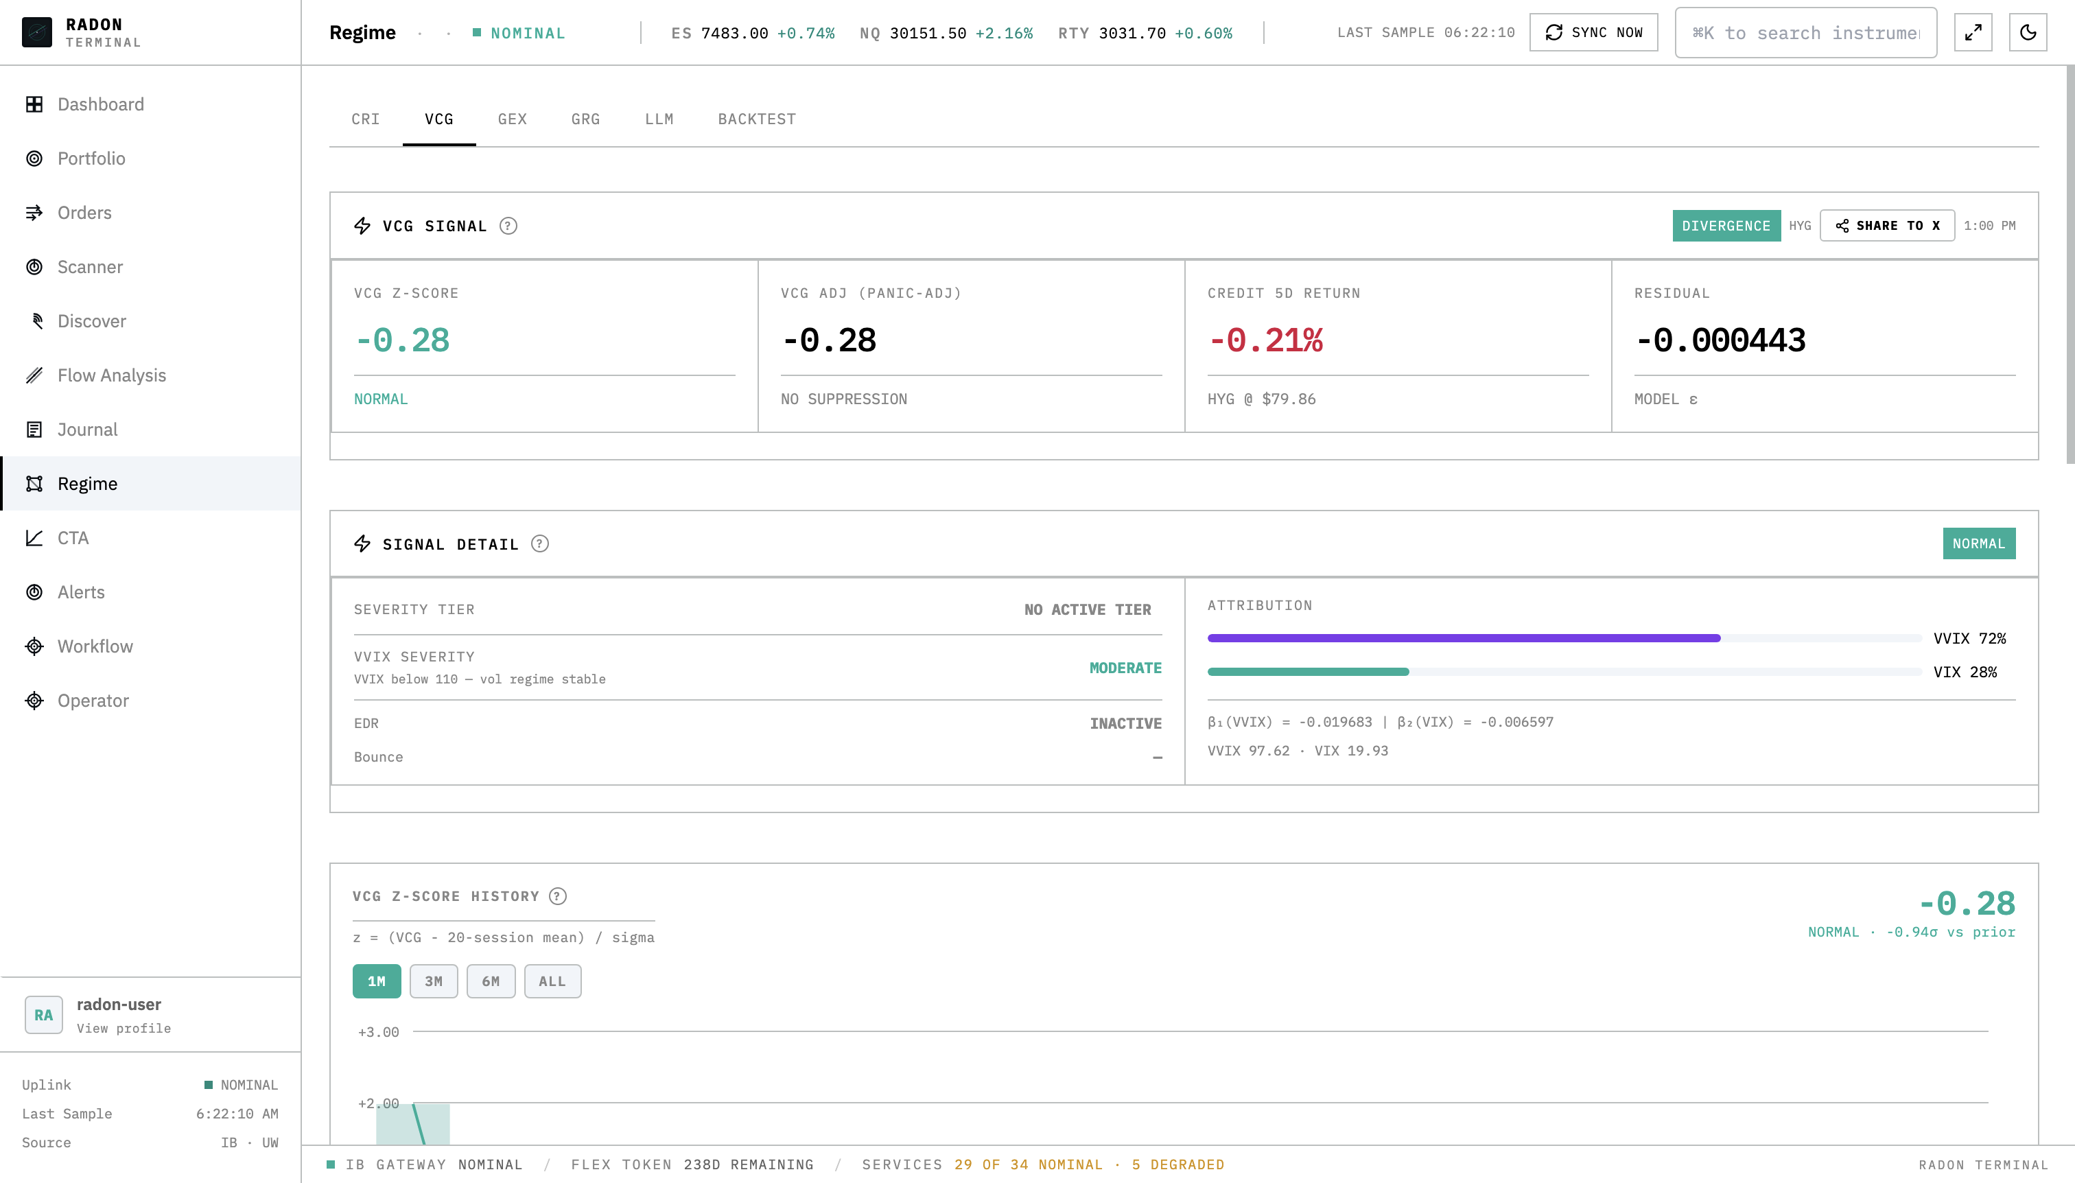Click IB GATEWAY NOMINAL status
Viewport: 2075px width, 1183px height.
[425, 1164]
